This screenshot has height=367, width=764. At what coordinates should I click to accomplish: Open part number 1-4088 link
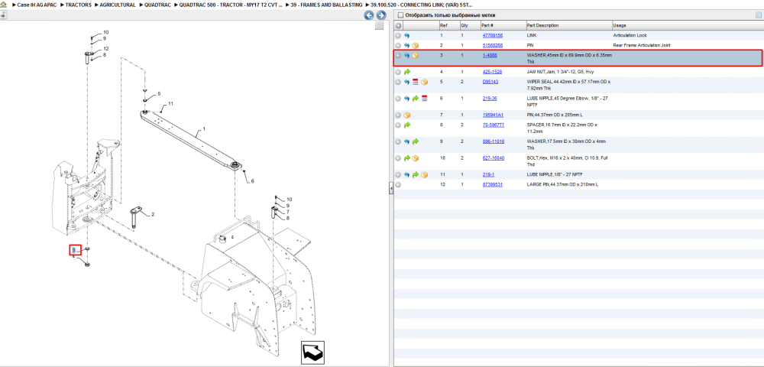click(490, 56)
